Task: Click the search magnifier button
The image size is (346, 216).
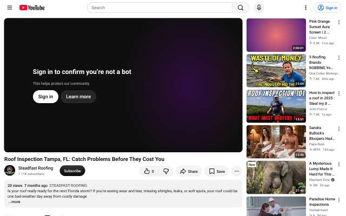Action: (241, 8)
